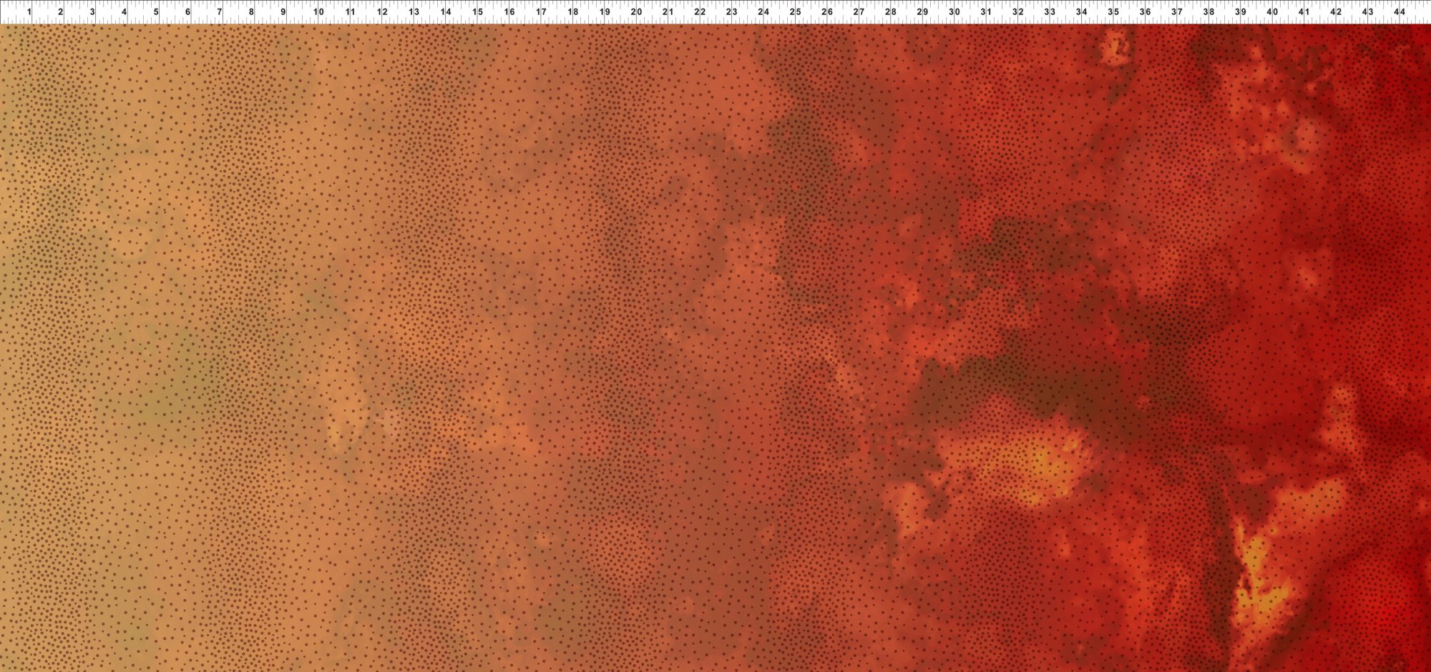This screenshot has width=1431, height=672.
Task: Sample the pale tan left edge of fabric
Action: [x=11, y=357]
